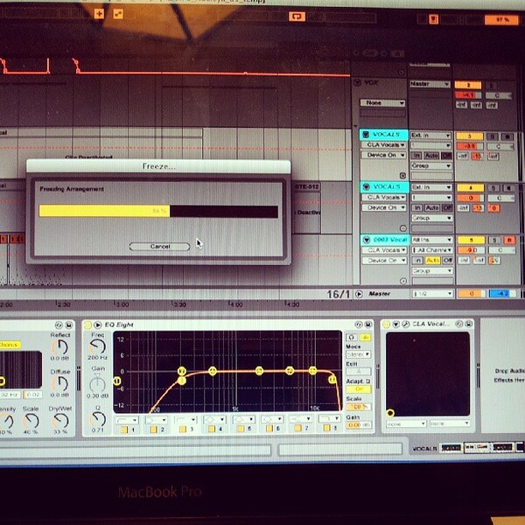Toggle CLA Vocal device activator
Image resolution: width=525 pixels, height=525 pixels.
(x=387, y=324)
